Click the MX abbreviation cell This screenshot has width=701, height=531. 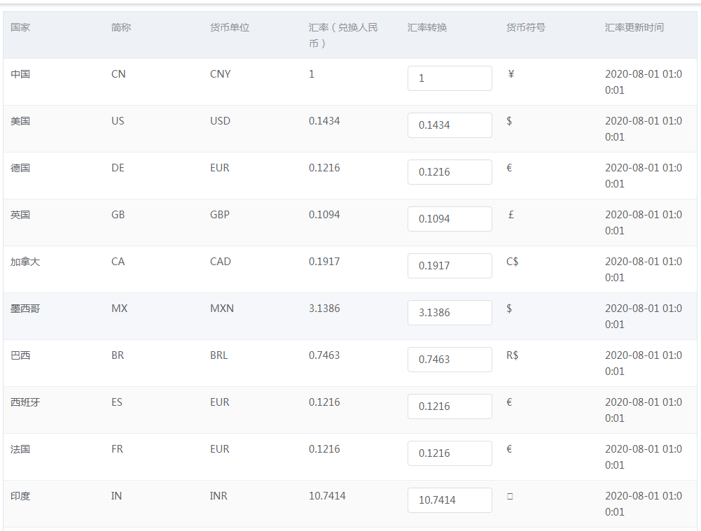pos(119,309)
